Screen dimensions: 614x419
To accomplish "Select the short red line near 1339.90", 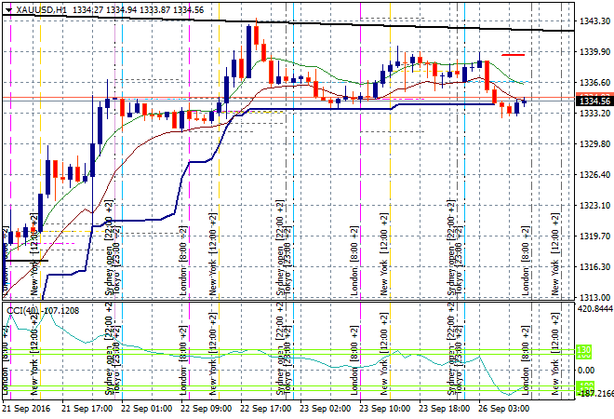I will point(513,54).
